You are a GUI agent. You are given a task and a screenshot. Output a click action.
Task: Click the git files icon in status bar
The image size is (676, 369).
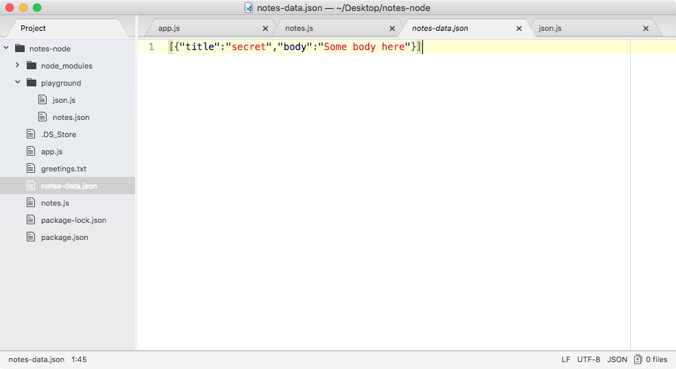[x=638, y=359]
